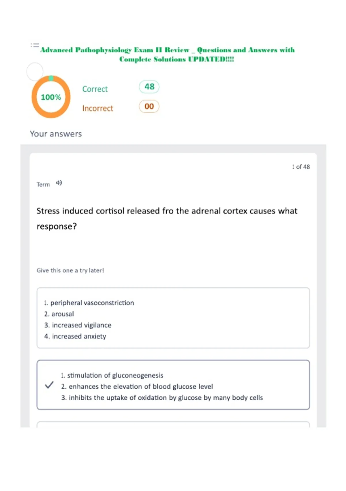Click the Your answers heading
This screenshot has height=491, width=346.
(x=56, y=134)
